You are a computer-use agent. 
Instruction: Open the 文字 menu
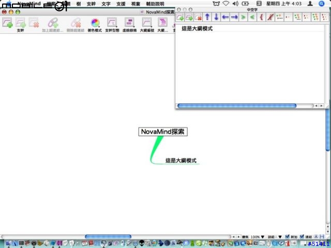[106, 4]
